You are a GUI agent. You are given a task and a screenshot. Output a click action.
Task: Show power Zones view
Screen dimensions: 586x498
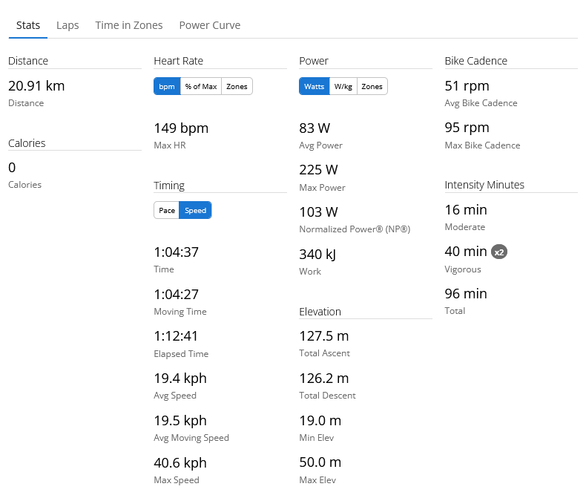click(x=372, y=87)
